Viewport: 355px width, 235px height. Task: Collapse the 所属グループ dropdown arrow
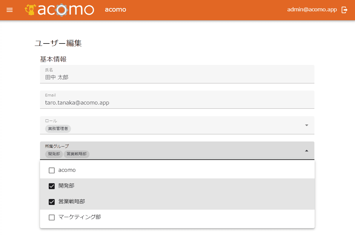[x=306, y=151]
